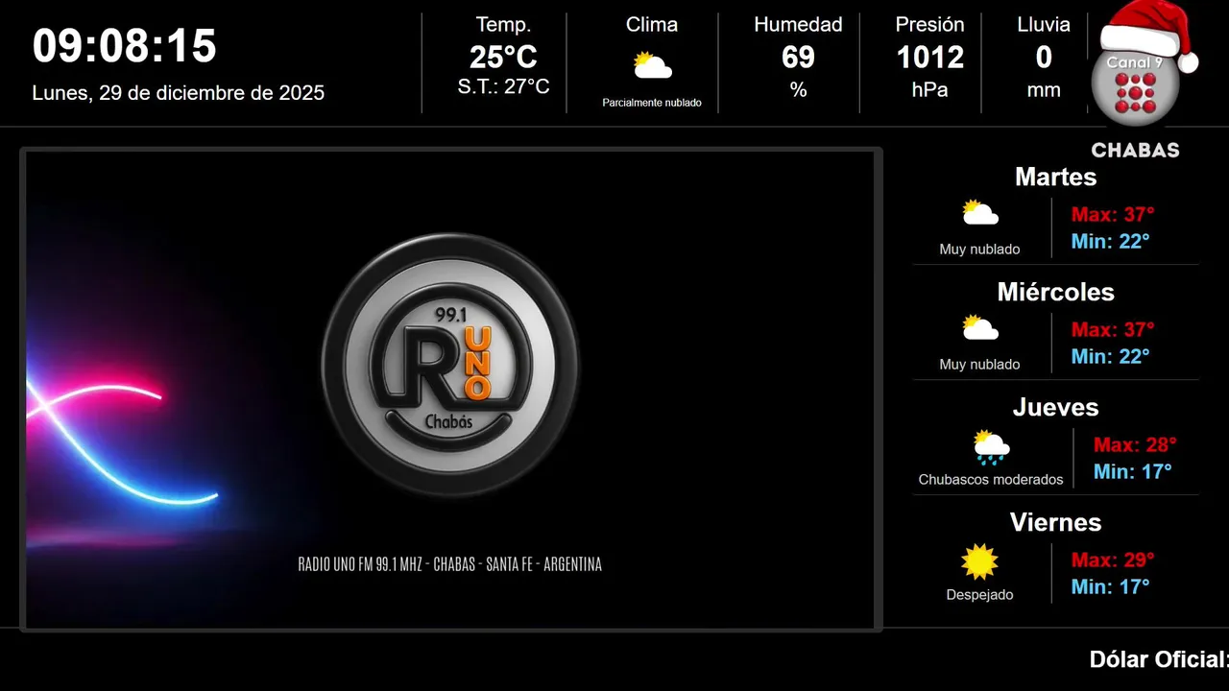Click Jueves Max: 28° value

[1135, 444]
